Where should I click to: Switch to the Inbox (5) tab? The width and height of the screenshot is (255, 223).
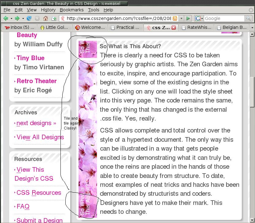(x=19, y=28)
